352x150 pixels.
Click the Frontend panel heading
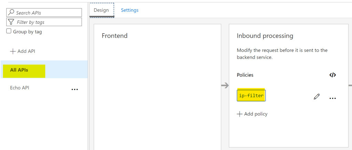pyautogui.click(x=115, y=36)
